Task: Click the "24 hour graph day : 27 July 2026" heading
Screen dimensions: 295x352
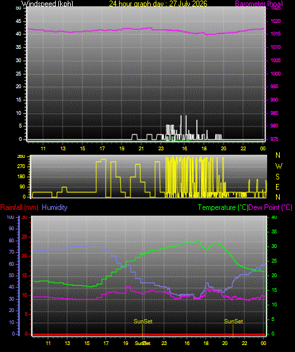Action: 158,4
